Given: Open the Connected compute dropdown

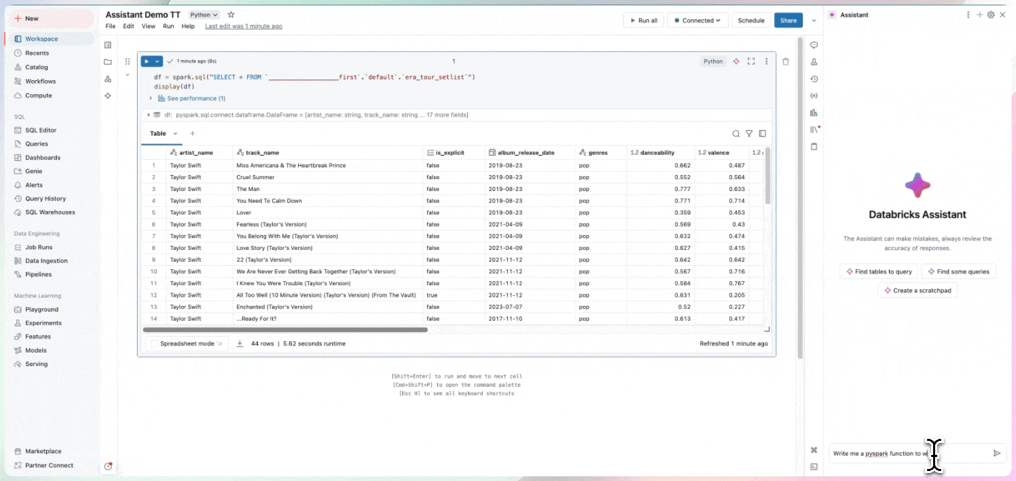Looking at the screenshot, I should click(x=697, y=21).
